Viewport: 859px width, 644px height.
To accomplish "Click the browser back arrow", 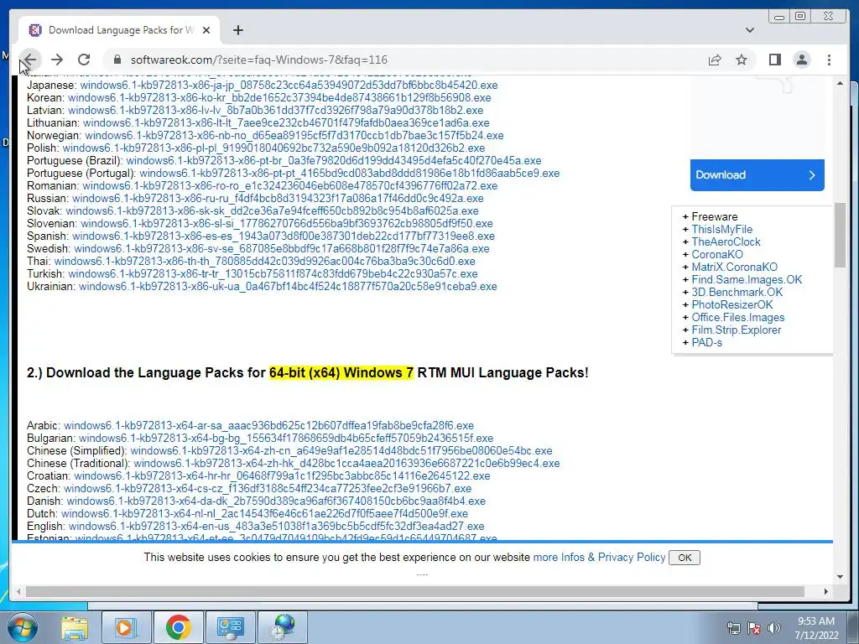I will coord(29,60).
